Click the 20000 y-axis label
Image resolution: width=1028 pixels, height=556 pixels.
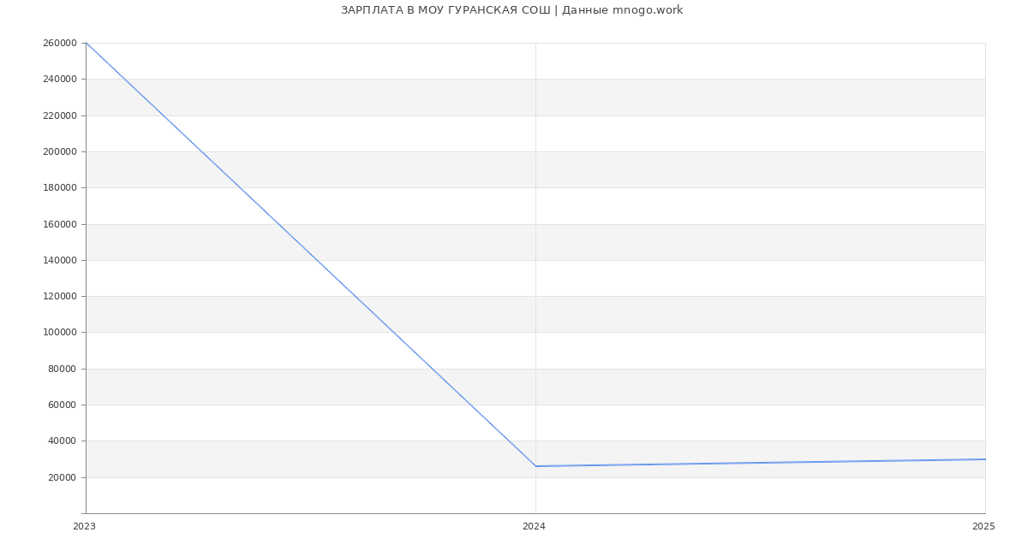click(x=62, y=477)
